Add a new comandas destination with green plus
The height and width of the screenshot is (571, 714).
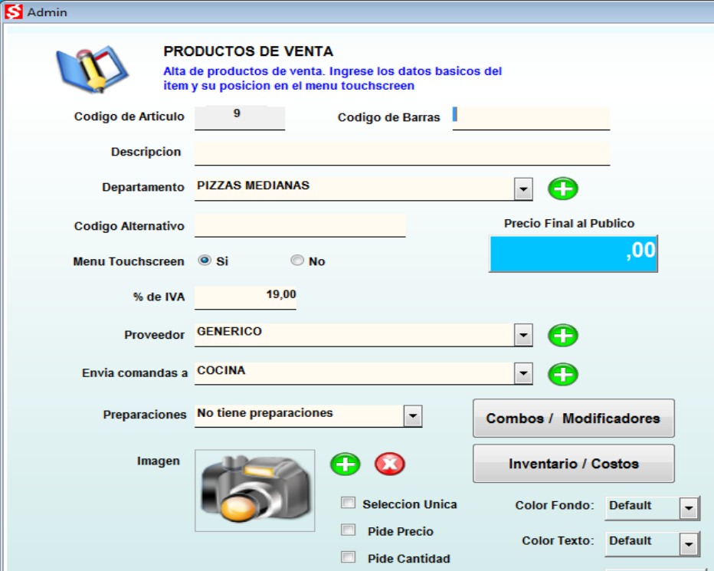click(x=563, y=375)
